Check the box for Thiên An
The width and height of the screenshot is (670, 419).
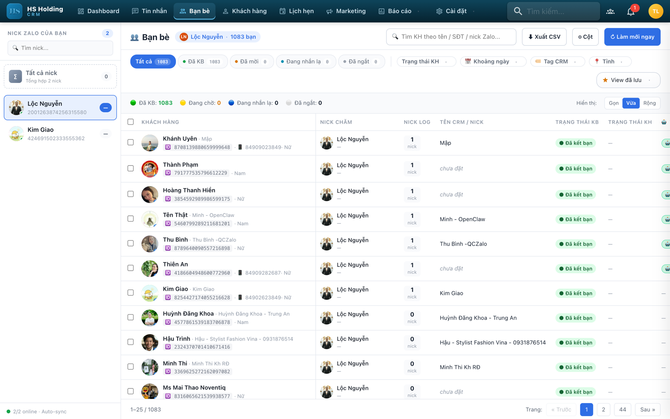tap(131, 268)
